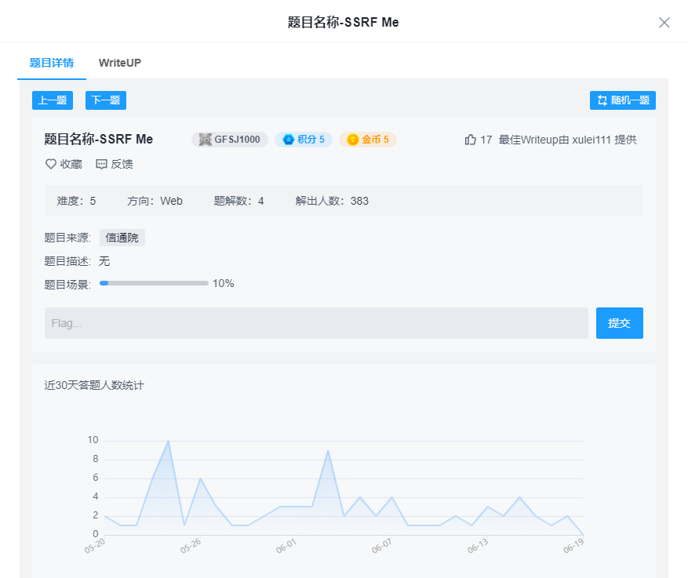Click the chart peak at value 10
688x578 pixels.
(x=169, y=442)
